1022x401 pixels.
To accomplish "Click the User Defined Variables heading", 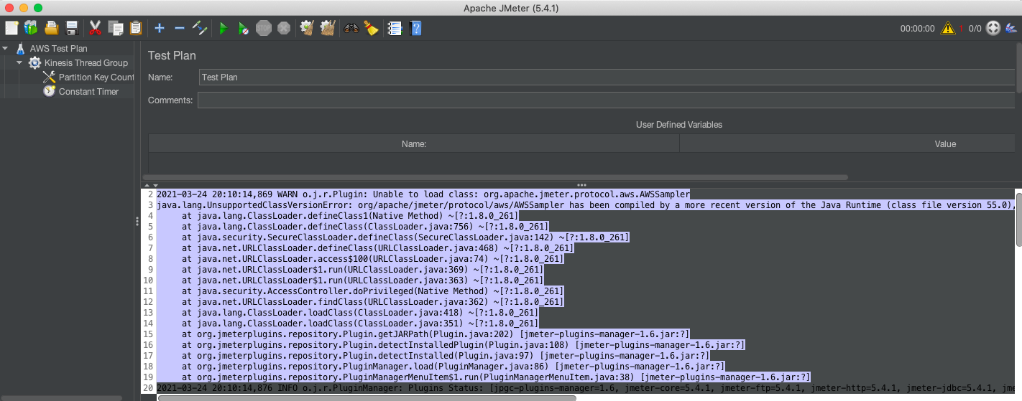I will coord(678,124).
